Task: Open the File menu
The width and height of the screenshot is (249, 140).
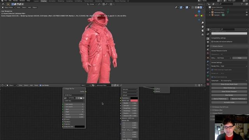Action: (6, 1)
